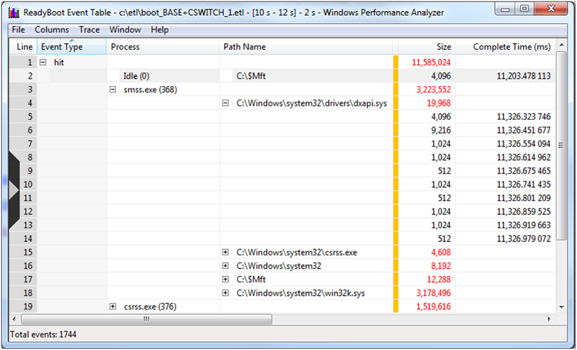
Task: Click the vertical scrollbar down arrow
Action: point(562,308)
